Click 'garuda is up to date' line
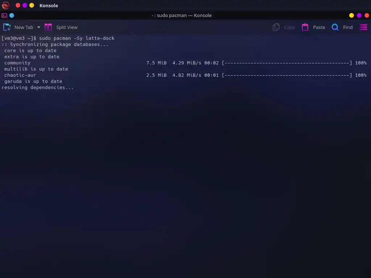Image resolution: width=371 pixels, height=278 pixels. (x=33, y=81)
